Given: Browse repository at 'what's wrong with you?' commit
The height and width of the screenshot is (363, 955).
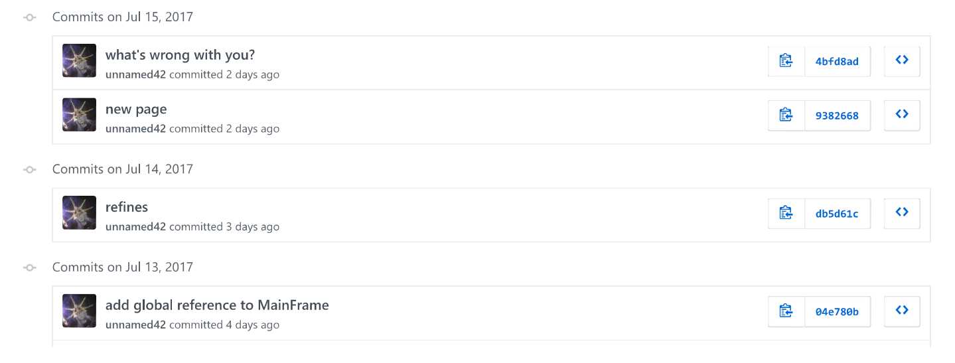Looking at the screenshot, I should pyautogui.click(x=902, y=61).
